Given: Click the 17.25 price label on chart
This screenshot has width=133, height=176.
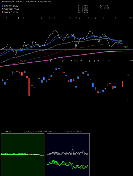Looking at the screenshot, I should tap(125, 47).
